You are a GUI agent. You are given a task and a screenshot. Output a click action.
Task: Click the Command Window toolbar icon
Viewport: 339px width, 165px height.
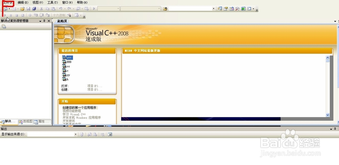[x=249, y=9]
